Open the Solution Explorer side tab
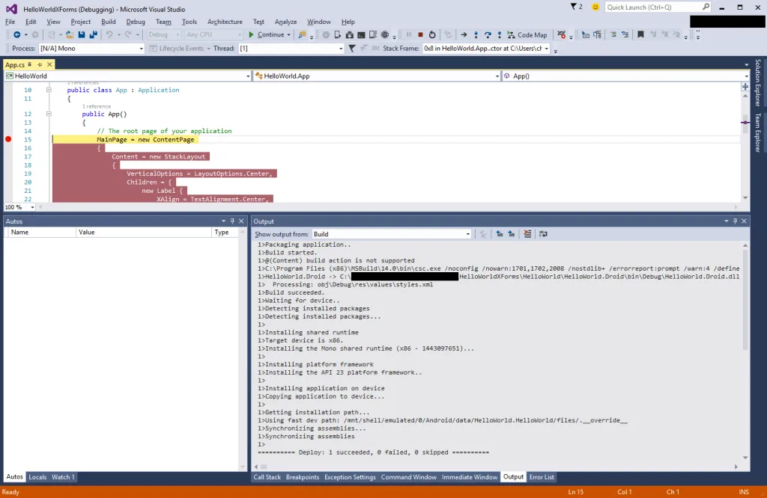Image resolution: width=767 pixels, height=498 pixels. pos(758,82)
